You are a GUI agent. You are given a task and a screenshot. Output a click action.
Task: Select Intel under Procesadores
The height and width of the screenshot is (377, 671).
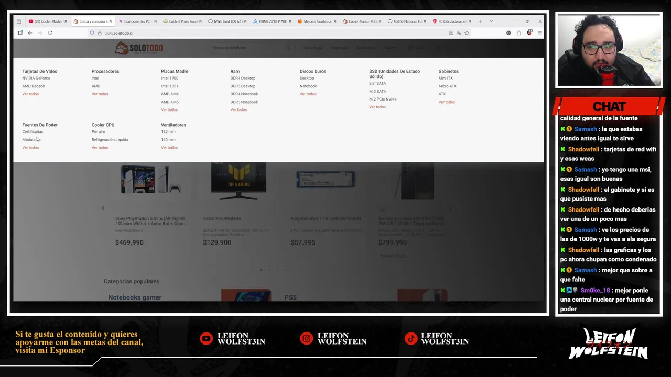point(95,78)
